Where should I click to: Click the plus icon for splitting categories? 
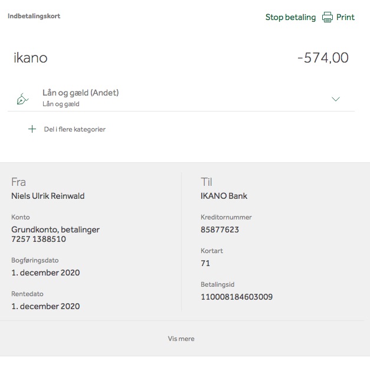32,129
